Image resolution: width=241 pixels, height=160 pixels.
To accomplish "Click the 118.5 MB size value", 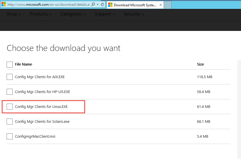I will tap(204, 77).
